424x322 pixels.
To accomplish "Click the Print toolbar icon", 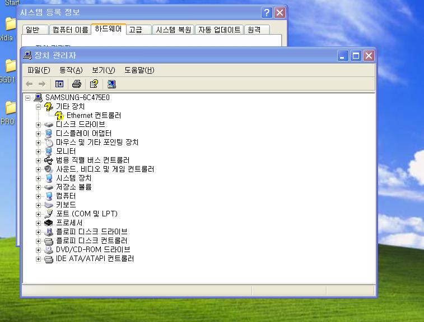I will click(77, 84).
